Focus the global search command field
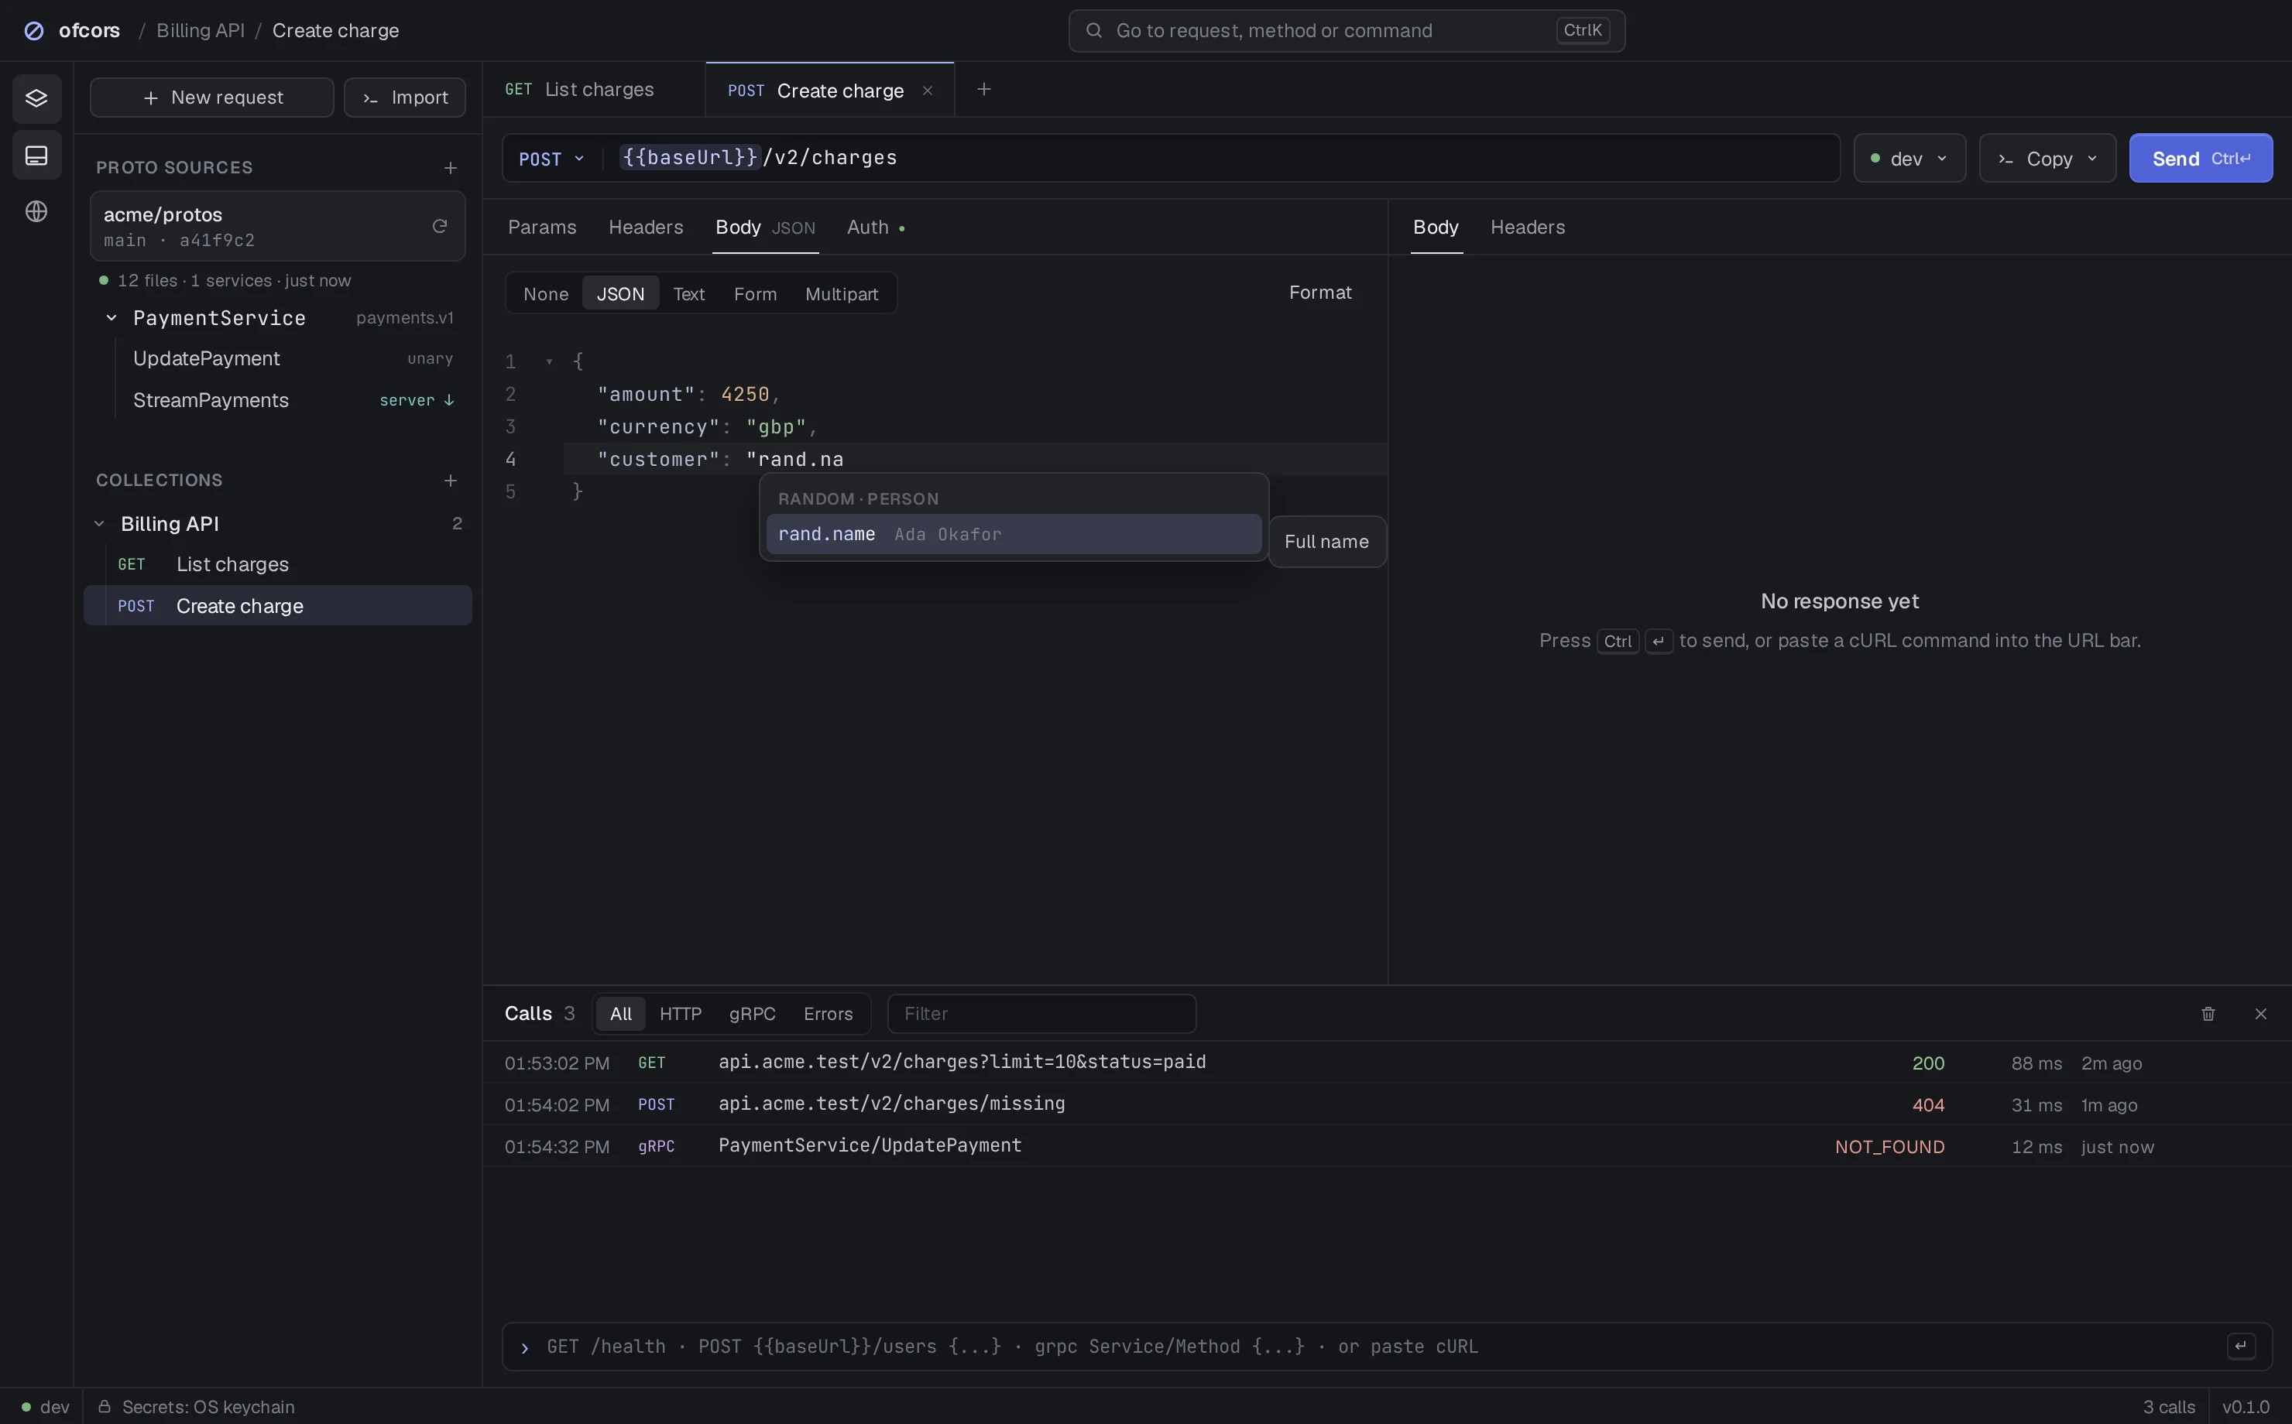This screenshot has width=2292, height=1424. coord(1347,31)
